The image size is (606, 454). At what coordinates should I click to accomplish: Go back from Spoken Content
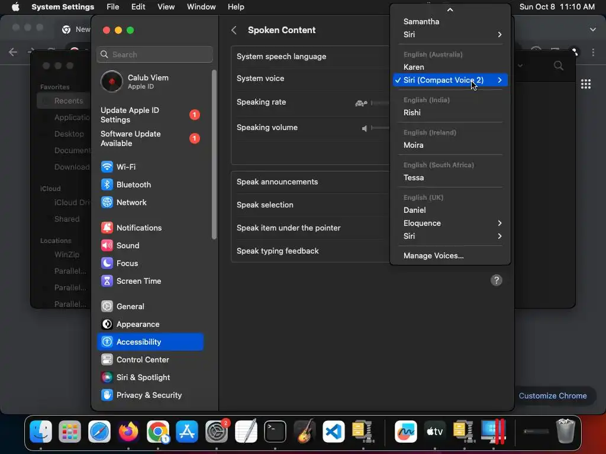click(x=234, y=30)
